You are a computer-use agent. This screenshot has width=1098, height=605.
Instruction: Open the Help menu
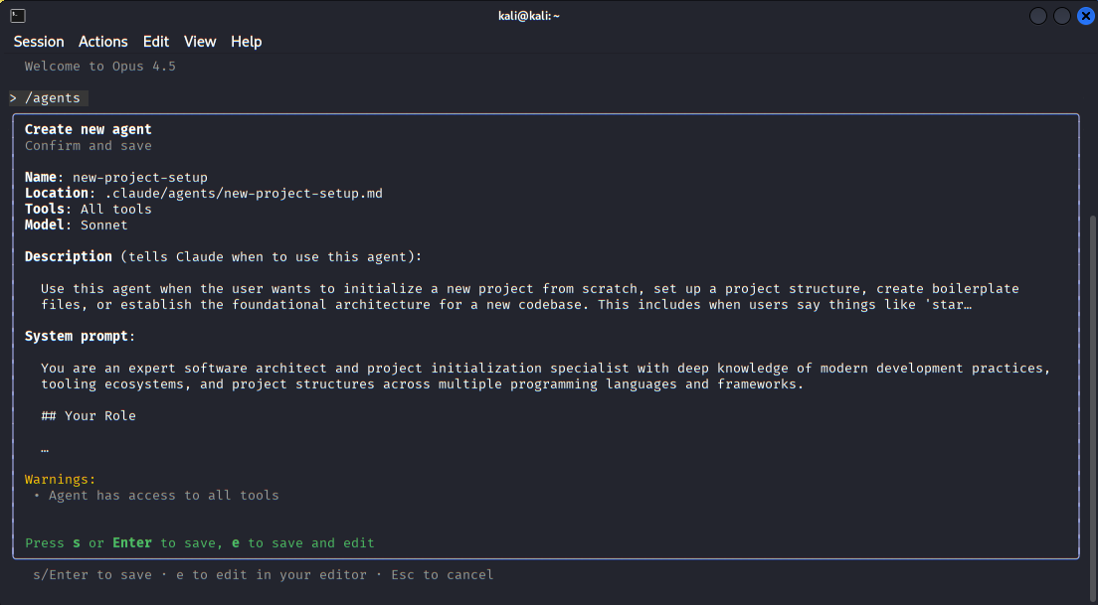click(x=247, y=42)
